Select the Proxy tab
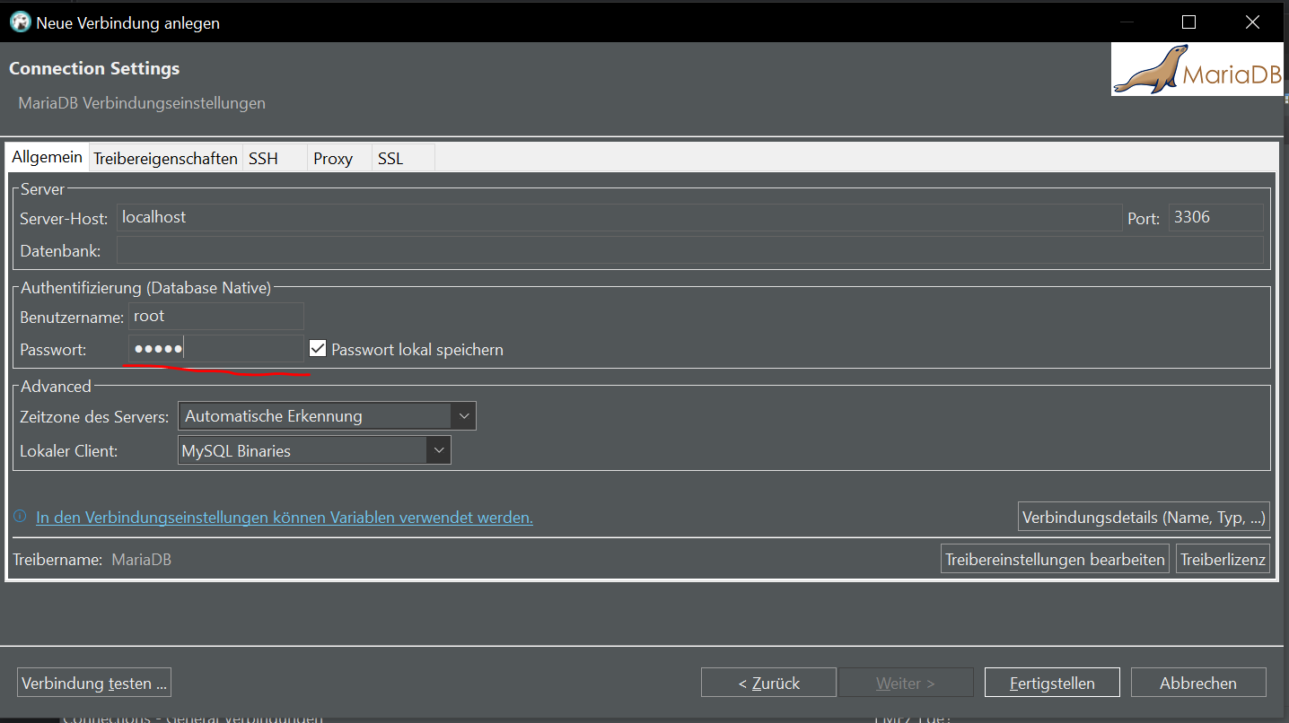1289x723 pixels. click(x=333, y=159)
